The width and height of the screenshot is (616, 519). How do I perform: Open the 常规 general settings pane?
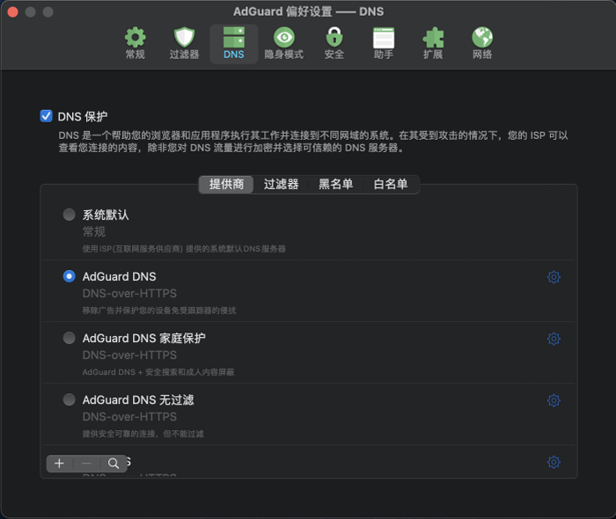point(136,44)
